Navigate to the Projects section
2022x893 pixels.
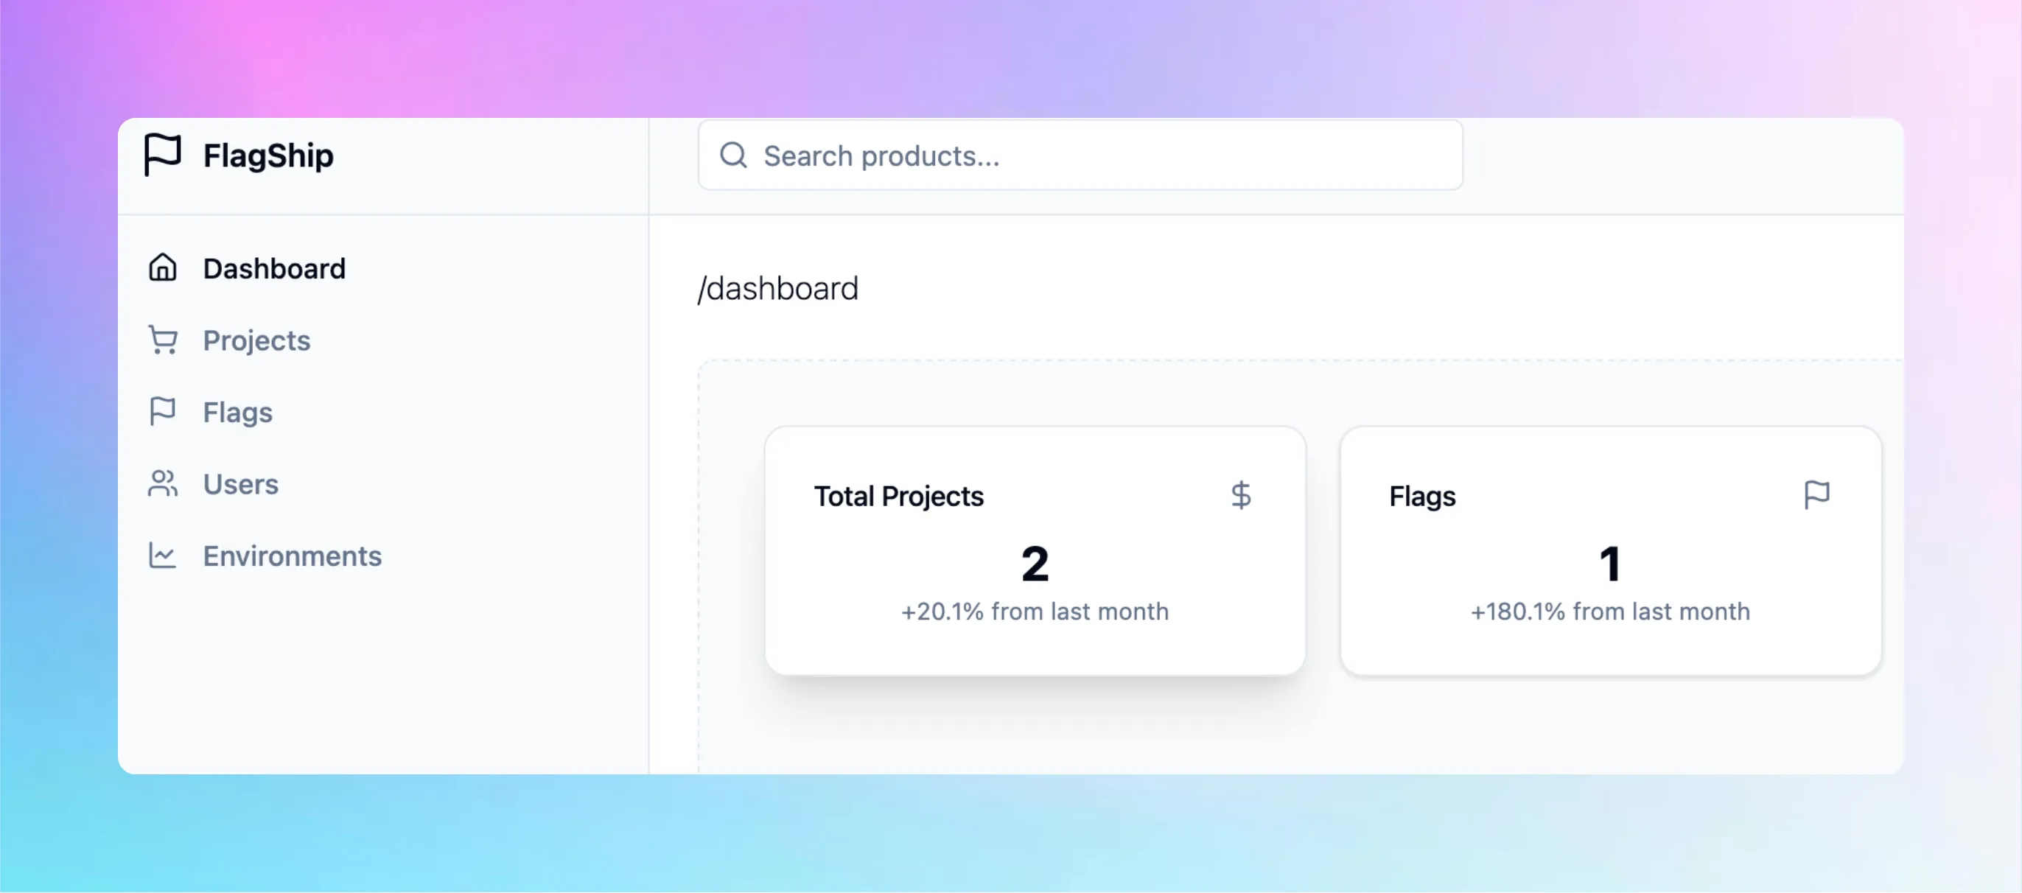click(x=256, y=340)
